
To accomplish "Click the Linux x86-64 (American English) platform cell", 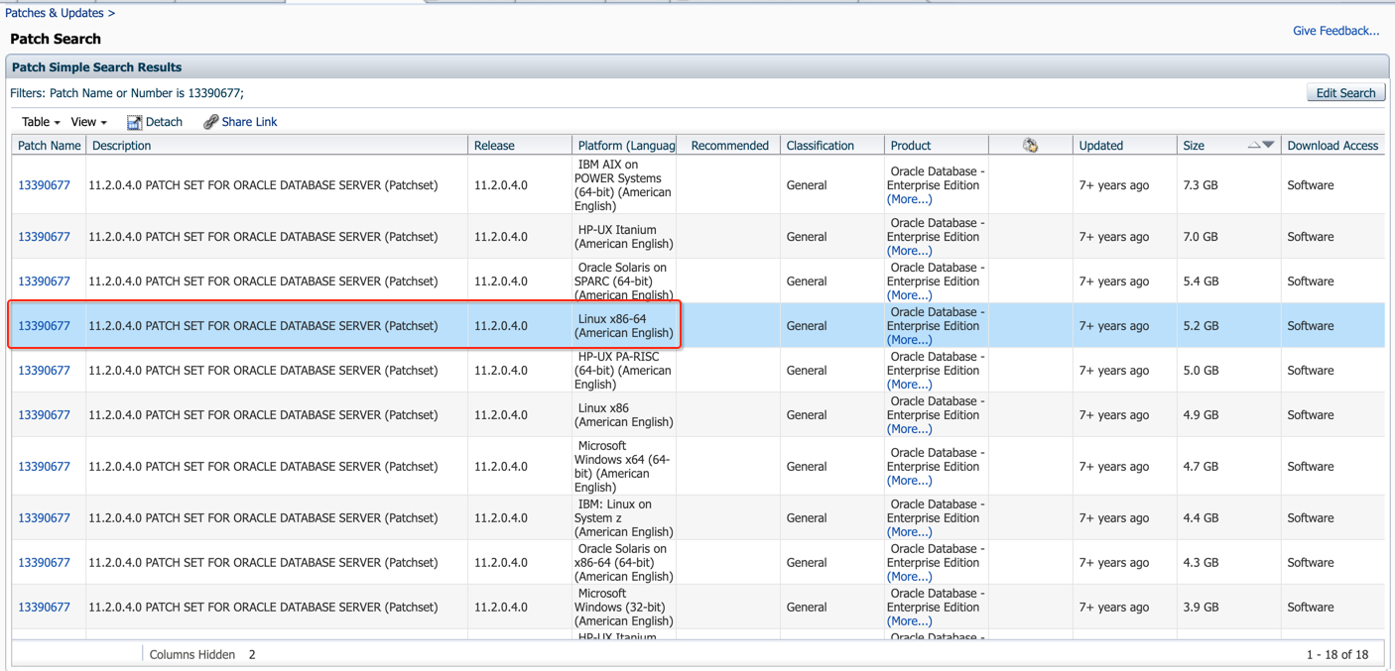I will pos(624,326).
